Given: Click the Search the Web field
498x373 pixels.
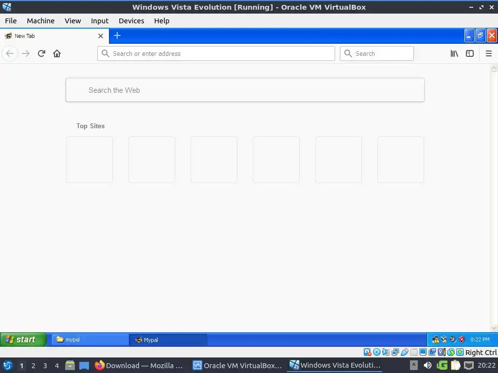Looking at the screenshot, I should pyautogui.click(x=245, y=90).
